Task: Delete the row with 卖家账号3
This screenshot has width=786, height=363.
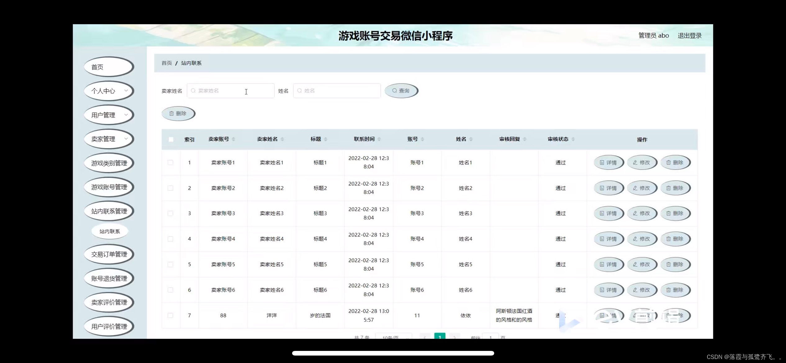Action: coord(675,213)
